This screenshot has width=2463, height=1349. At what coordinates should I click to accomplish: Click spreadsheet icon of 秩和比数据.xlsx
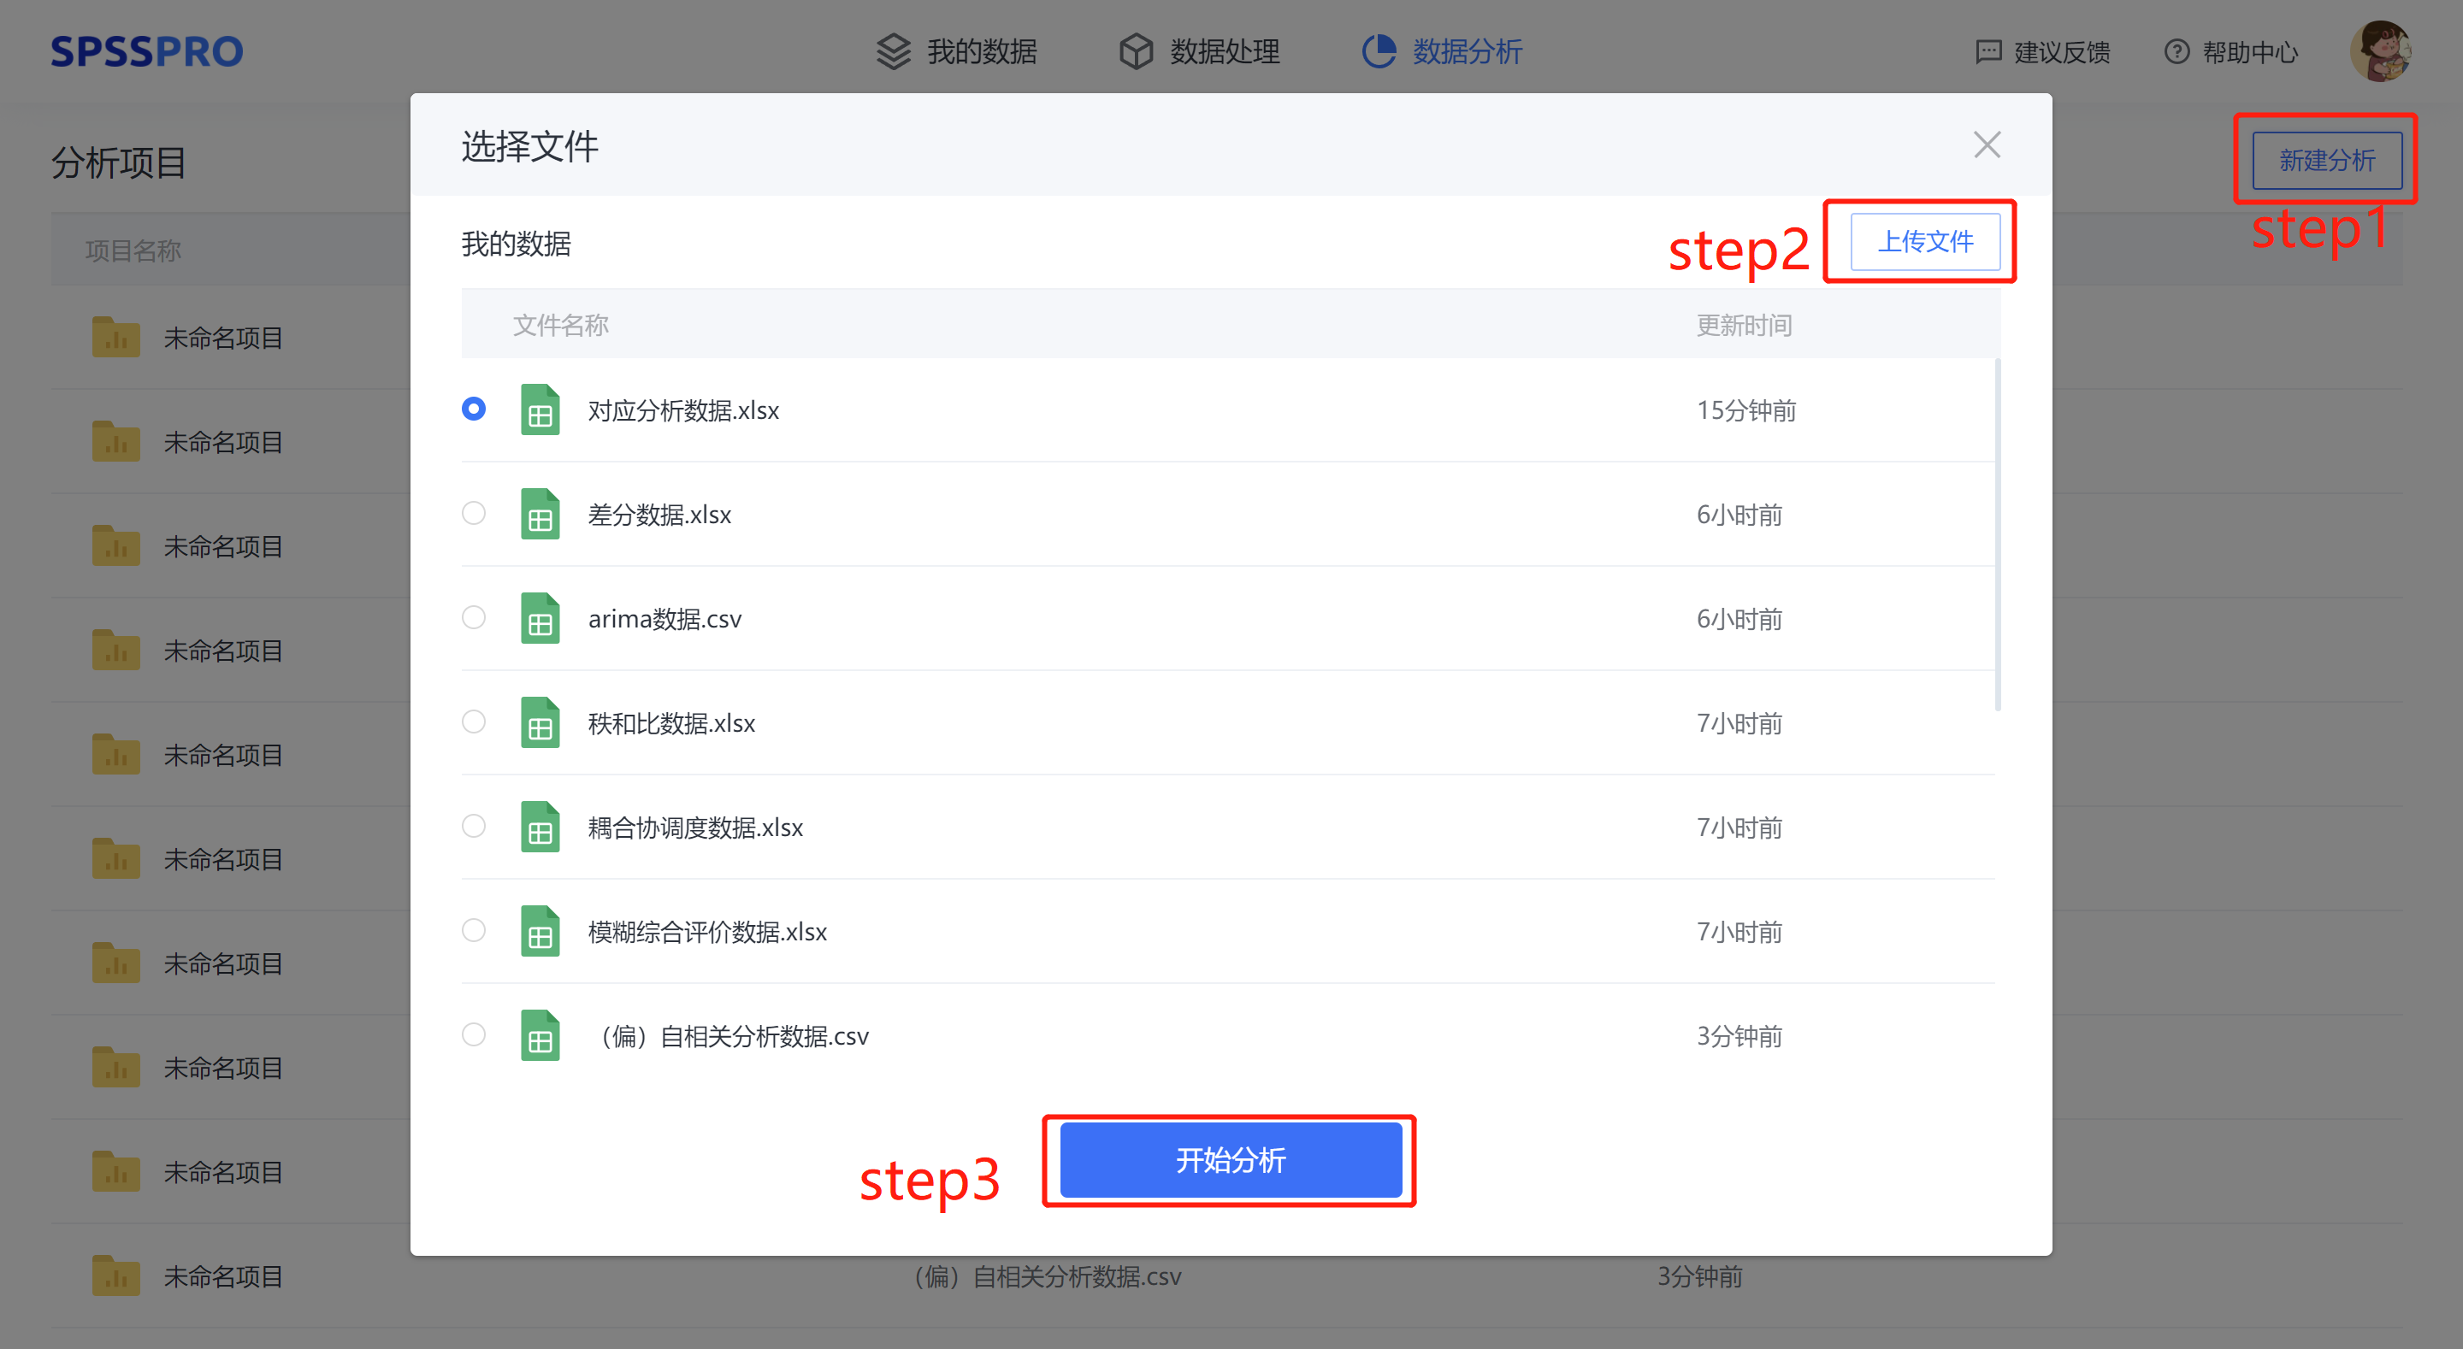pyautogui.click(x=540, y=722)
